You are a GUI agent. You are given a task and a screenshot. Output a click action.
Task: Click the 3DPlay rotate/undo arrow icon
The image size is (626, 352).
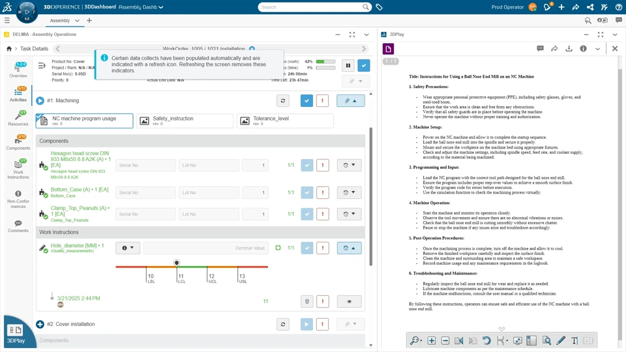486,340
